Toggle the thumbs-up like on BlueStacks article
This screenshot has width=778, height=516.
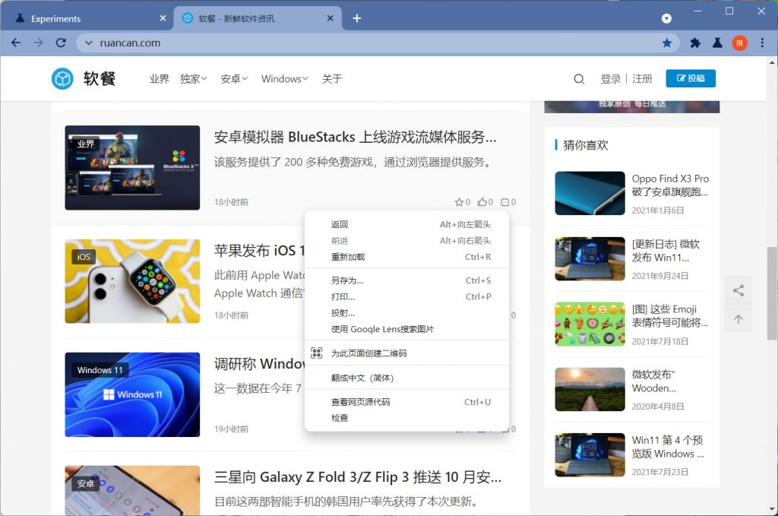point(482,202)
